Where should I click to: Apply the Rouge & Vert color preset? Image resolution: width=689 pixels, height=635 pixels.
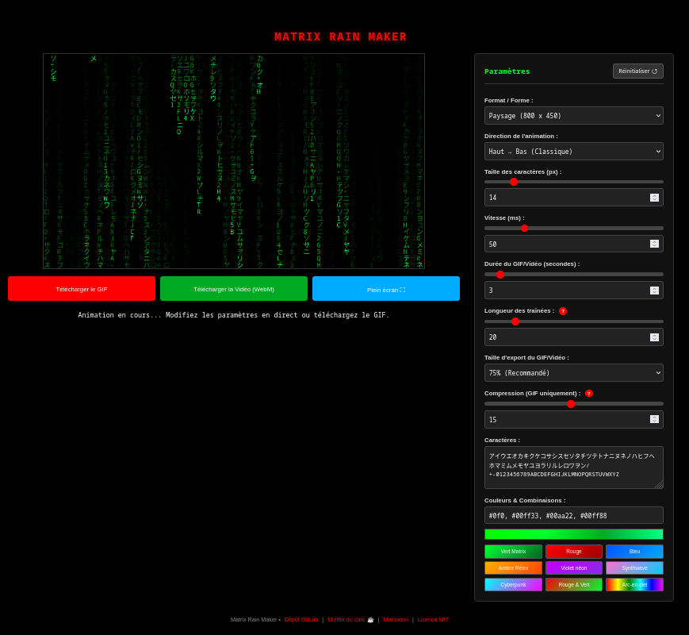[574, 585]
